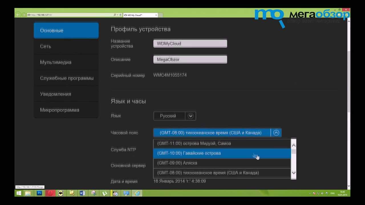The image size is (365, 205).
Task: Open the address bar dropdown arrow
Action: pyautogui.click(x=117, y=15)
